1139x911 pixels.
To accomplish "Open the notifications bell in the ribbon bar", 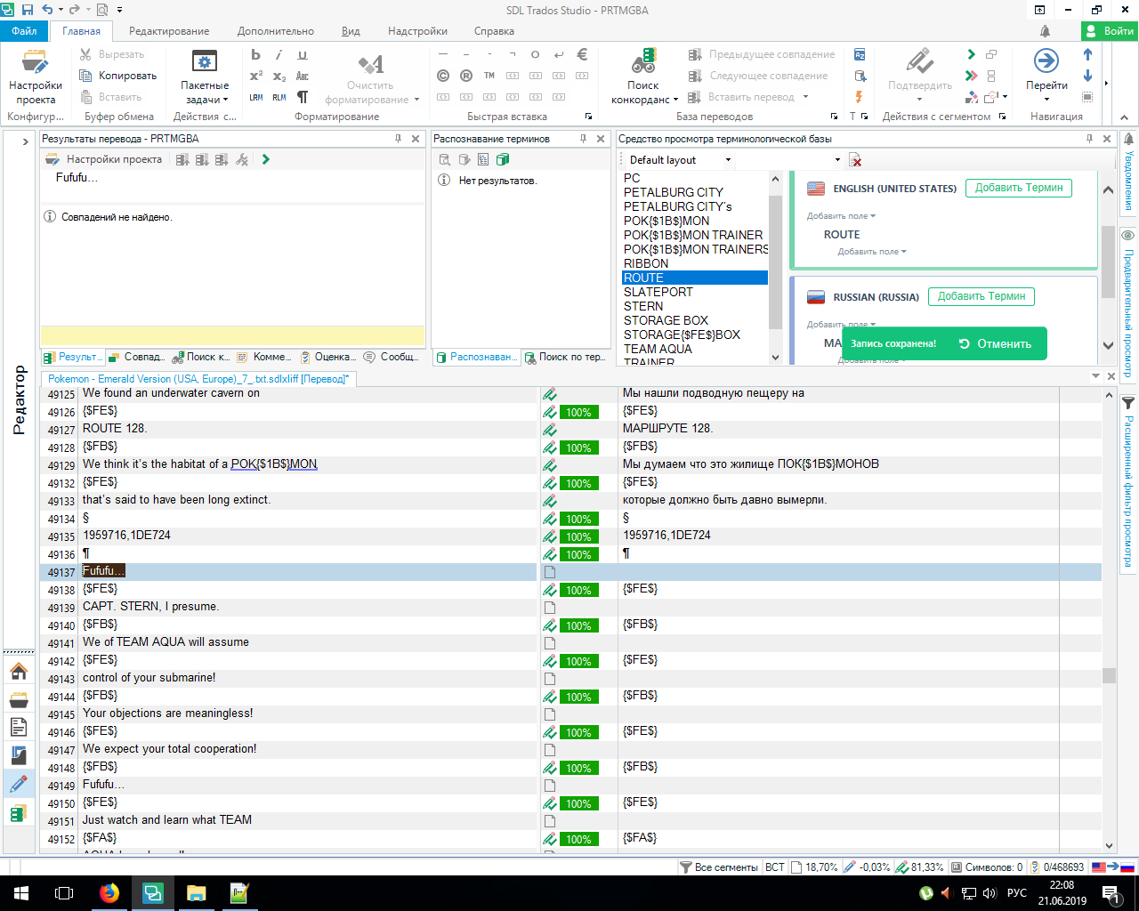I will [x=1045, y=31].
